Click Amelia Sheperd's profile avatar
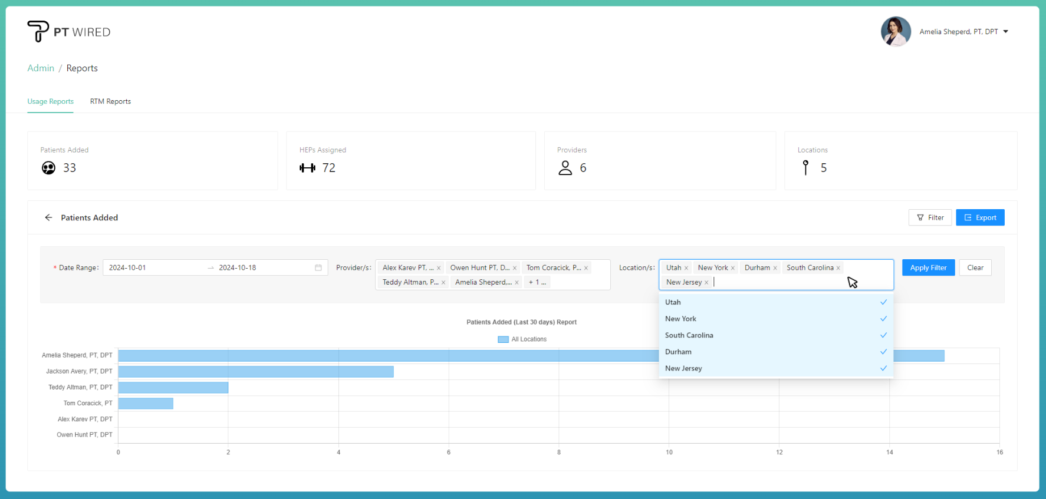Viewport: 1046px width, 499px height. pos(895,32)
